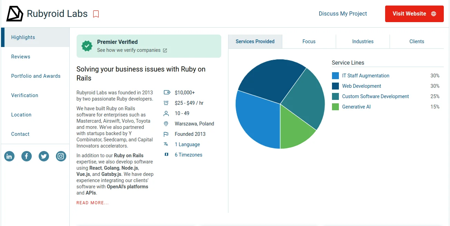Click the IT Staff Augmentation blue legend swatch

(335, 76)
